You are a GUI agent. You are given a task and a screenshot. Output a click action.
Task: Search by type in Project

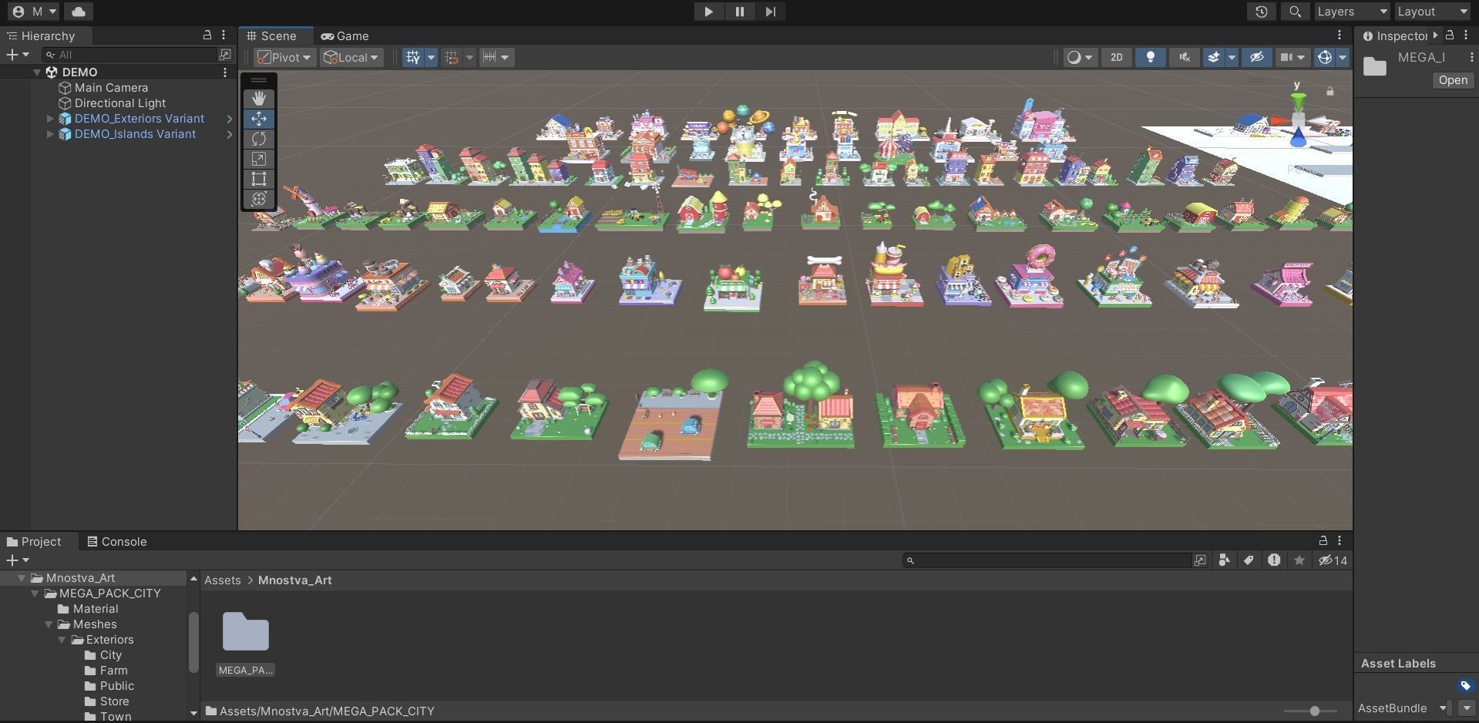coord(1224,560)
